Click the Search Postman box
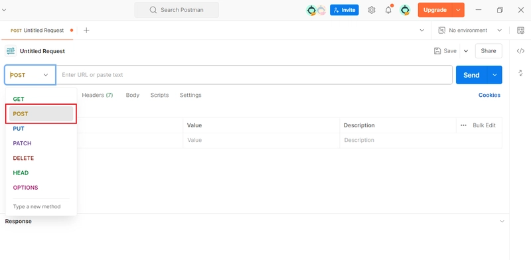This screenshot has width=531, height=260. (177, 10)
